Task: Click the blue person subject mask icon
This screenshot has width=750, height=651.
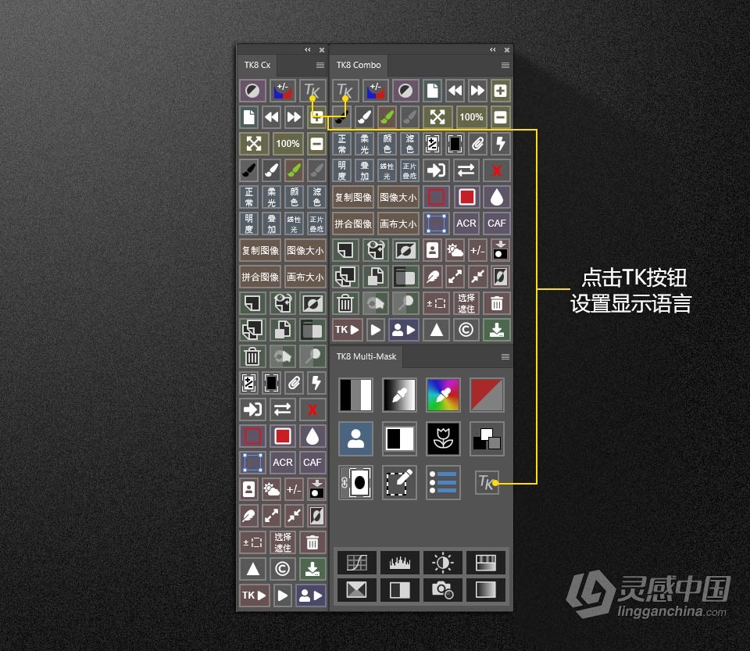Action: 355,438
